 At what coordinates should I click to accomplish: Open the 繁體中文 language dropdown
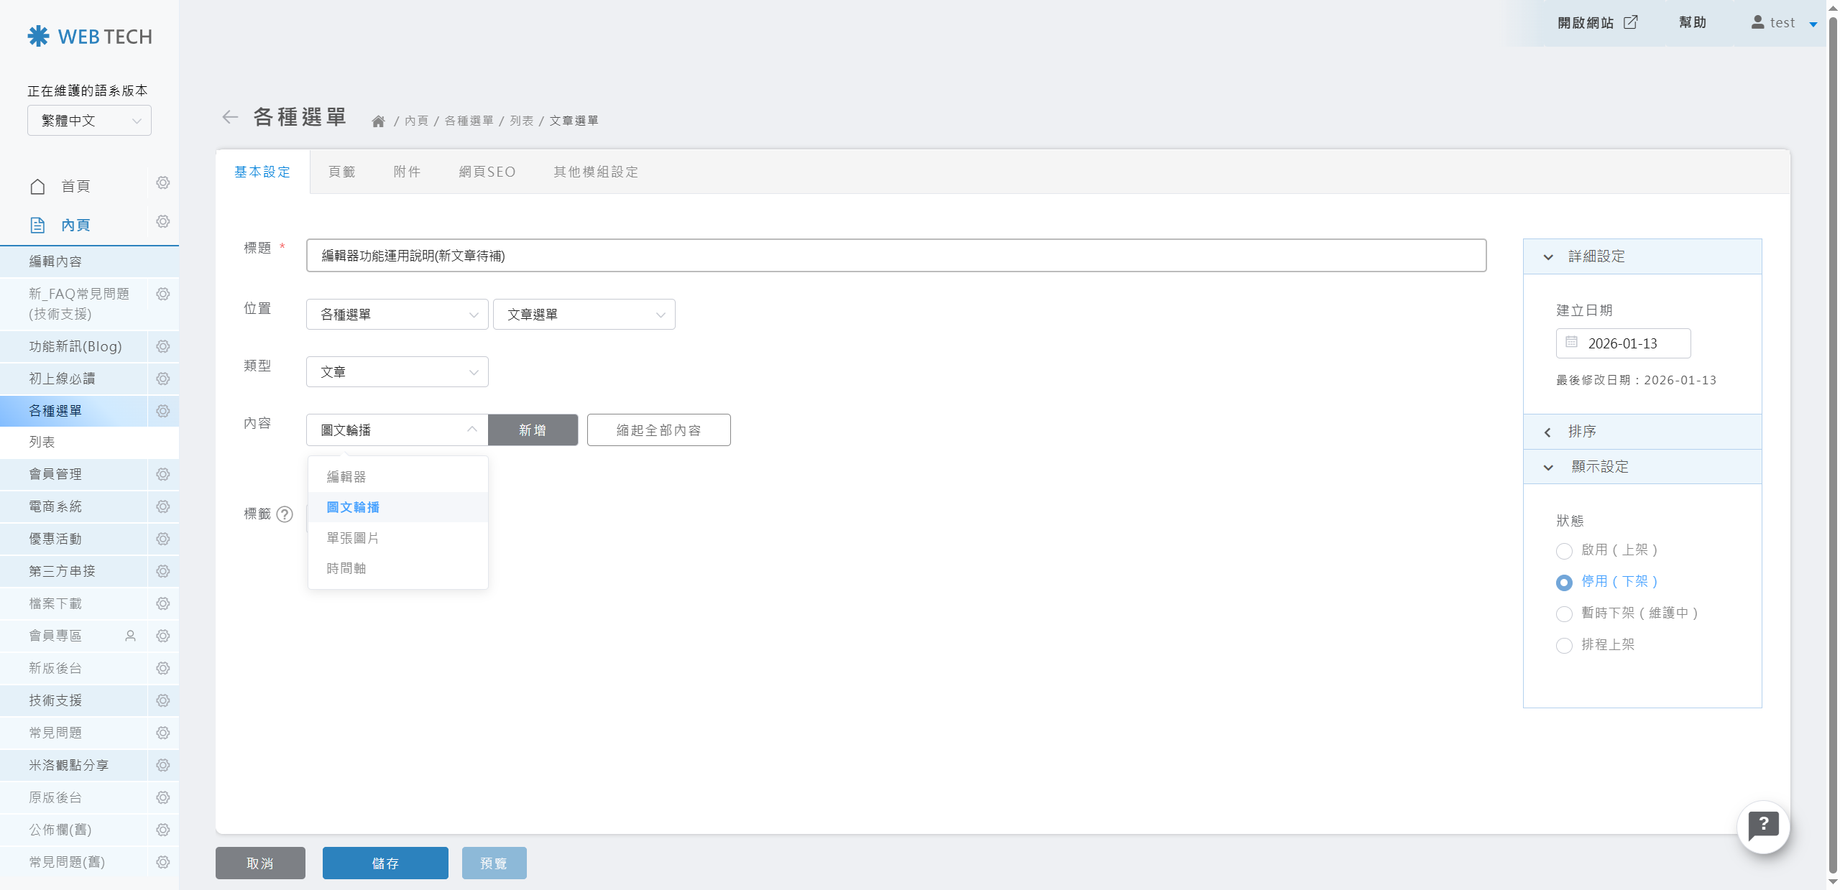coord(89,121)
